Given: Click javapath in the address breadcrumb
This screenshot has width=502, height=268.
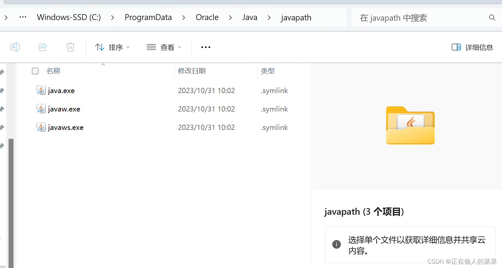Looking at the screenshot, I should coord(296,18).
